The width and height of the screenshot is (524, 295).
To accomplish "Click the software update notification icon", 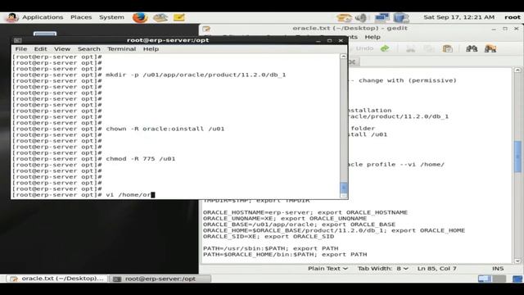I will coord(344,17).
